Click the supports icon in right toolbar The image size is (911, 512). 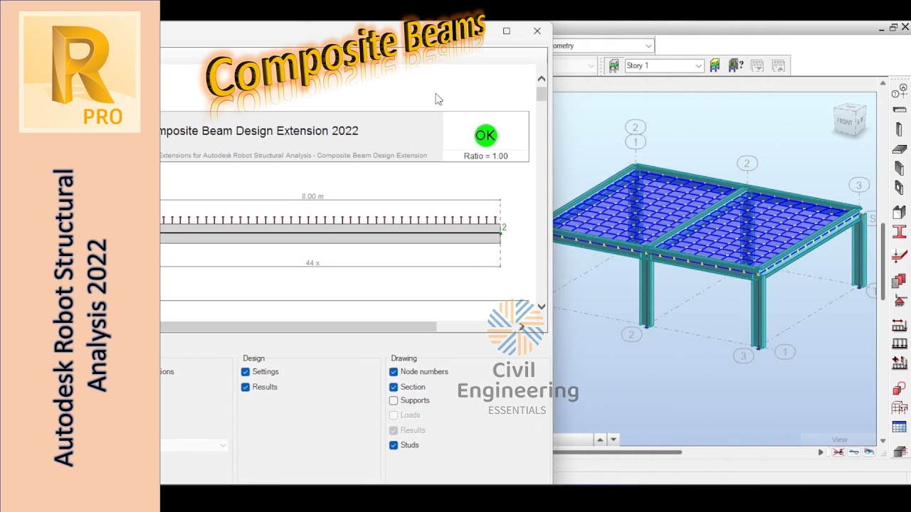click(900, 302)
